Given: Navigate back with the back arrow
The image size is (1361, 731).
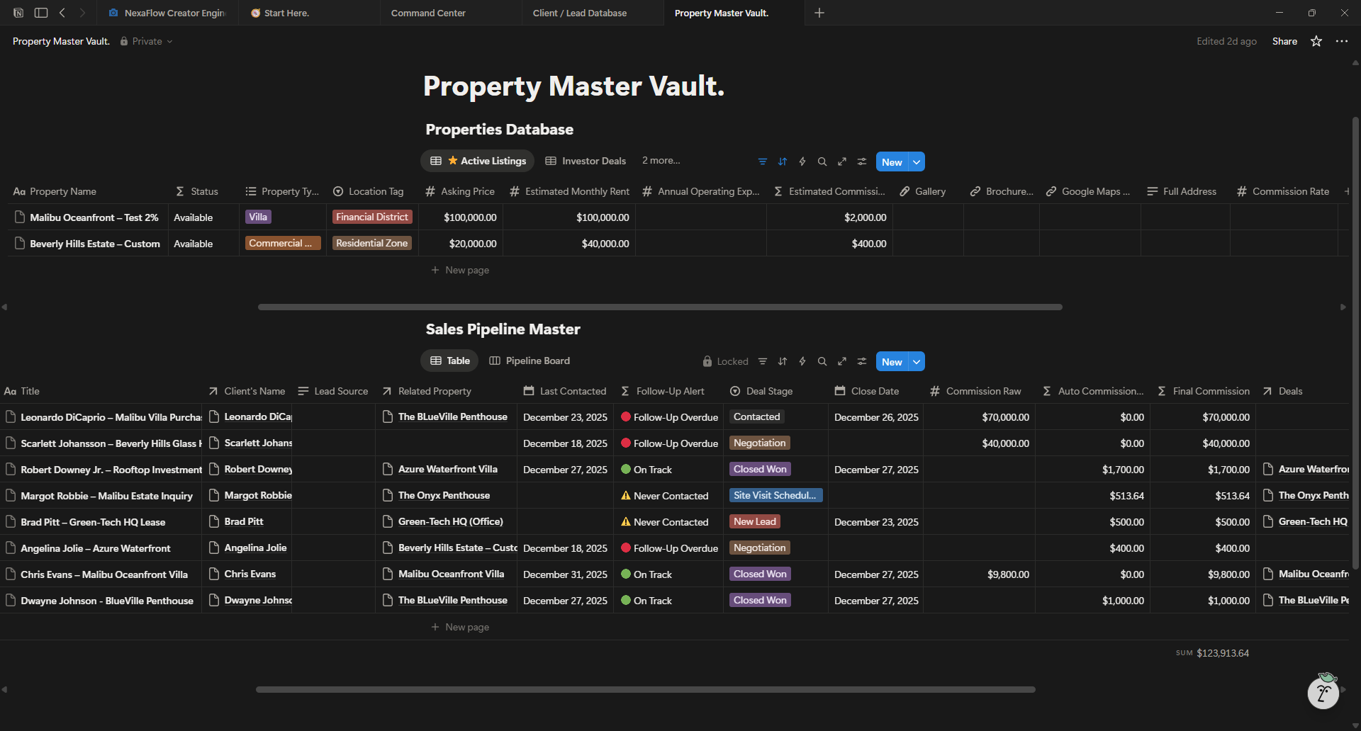Looking at the screenshot, I should [62, 13].
